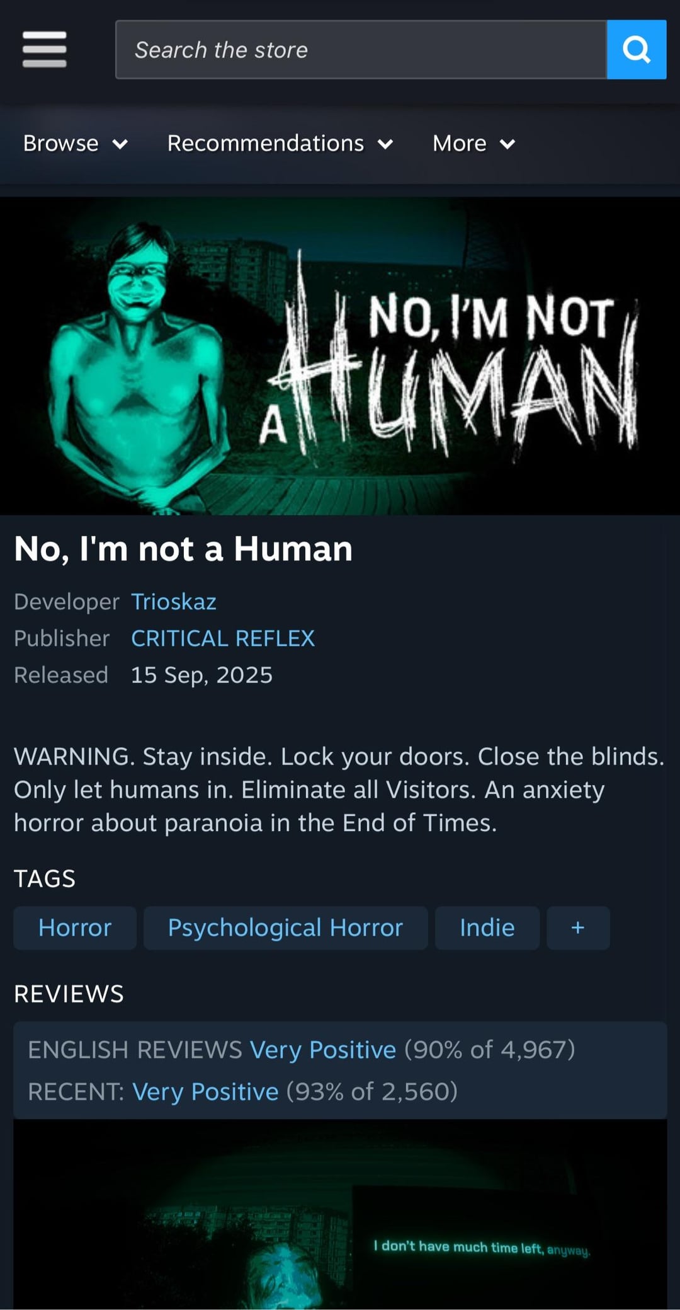
Task: Click the chevron beside Recommendations
Action: (x=385, y=145)
